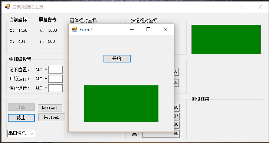Click the 当前坐标 group label
Screen dimensions: 269x143
pyautogui.click(x=18, y=20)
